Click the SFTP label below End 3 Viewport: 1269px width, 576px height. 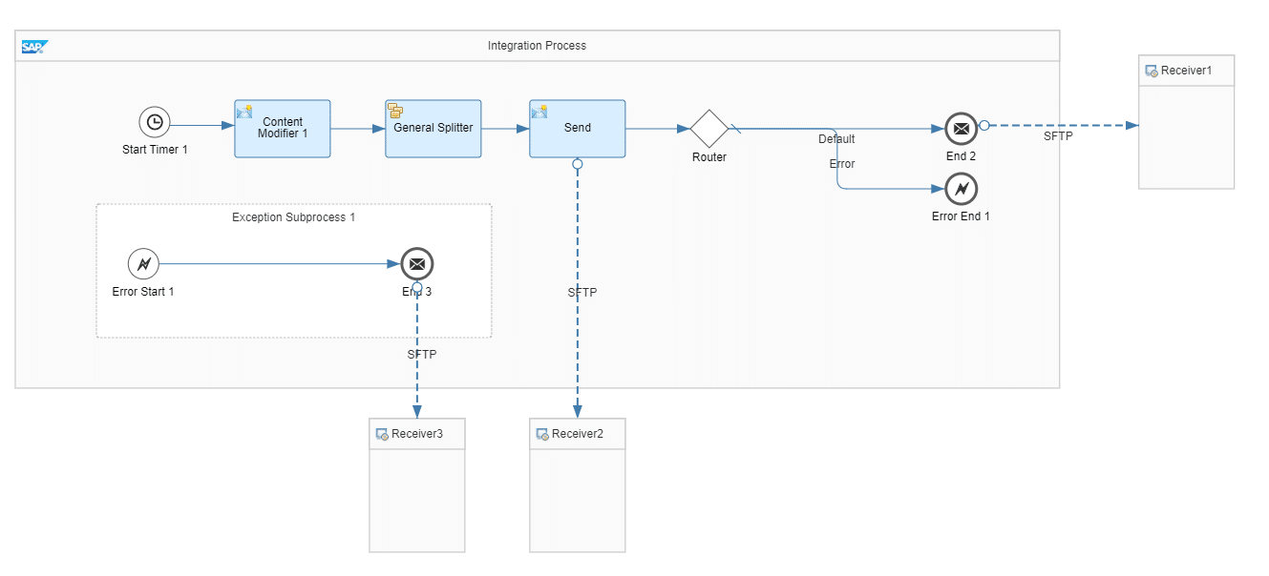(422, 354)
